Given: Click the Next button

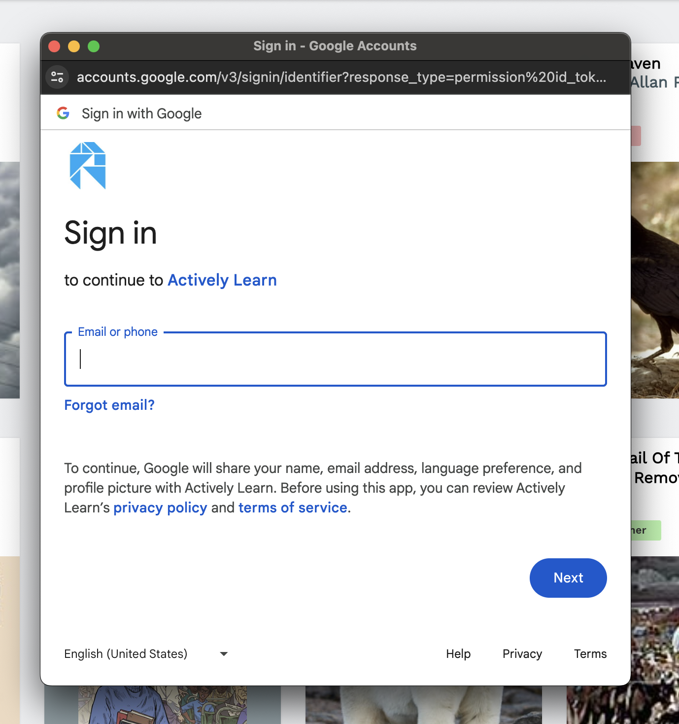Looking at the screenshot, I should tap(568, 578).
